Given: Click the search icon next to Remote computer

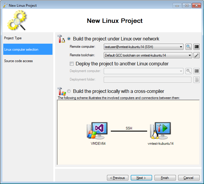Looking at the screenshot, I should point(188,47).
